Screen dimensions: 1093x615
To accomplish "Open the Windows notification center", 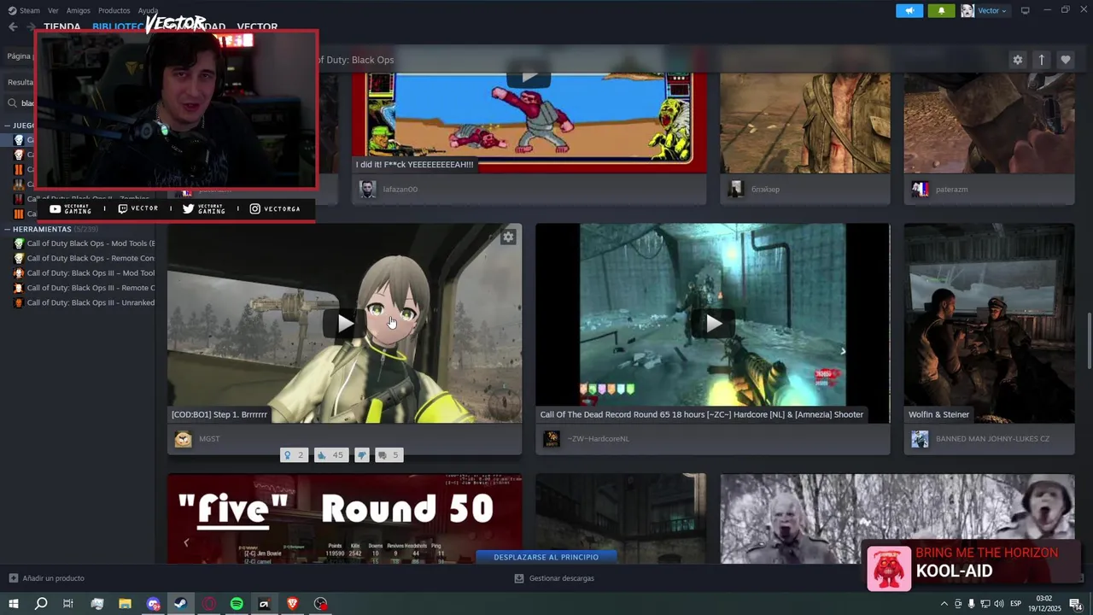I will tap(1075, 604).
